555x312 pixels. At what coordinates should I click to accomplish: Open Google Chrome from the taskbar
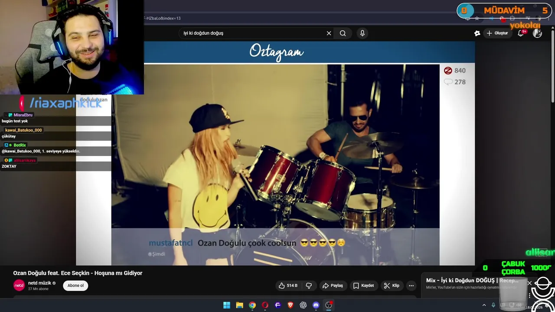252,305
